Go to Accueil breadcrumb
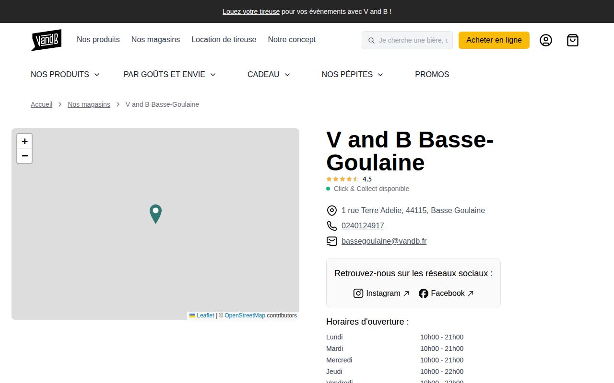The height and width of the screenshot is (383, 614). click(41, 104)
